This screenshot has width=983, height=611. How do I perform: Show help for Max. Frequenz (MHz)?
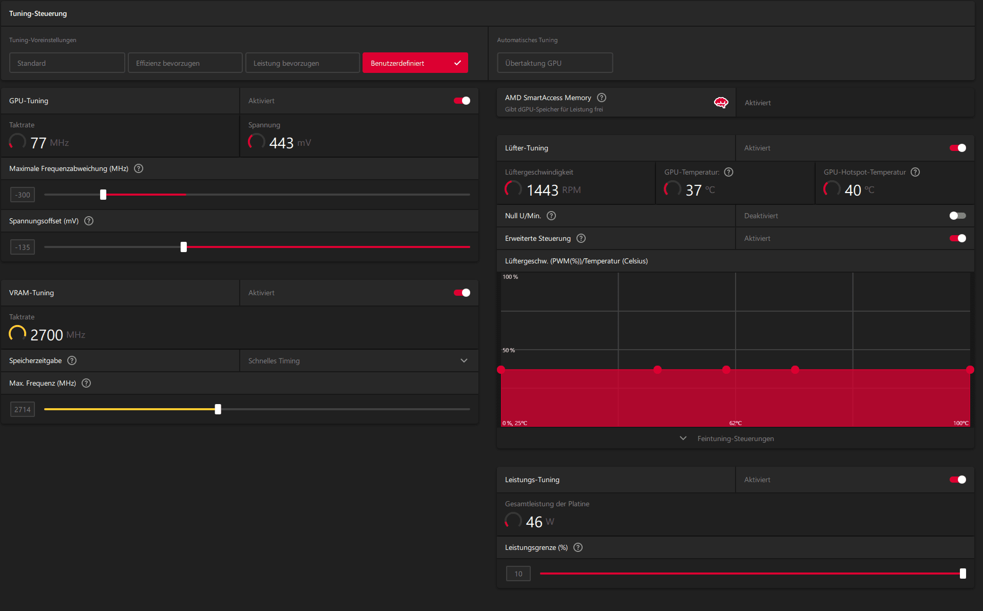(86, 383)
